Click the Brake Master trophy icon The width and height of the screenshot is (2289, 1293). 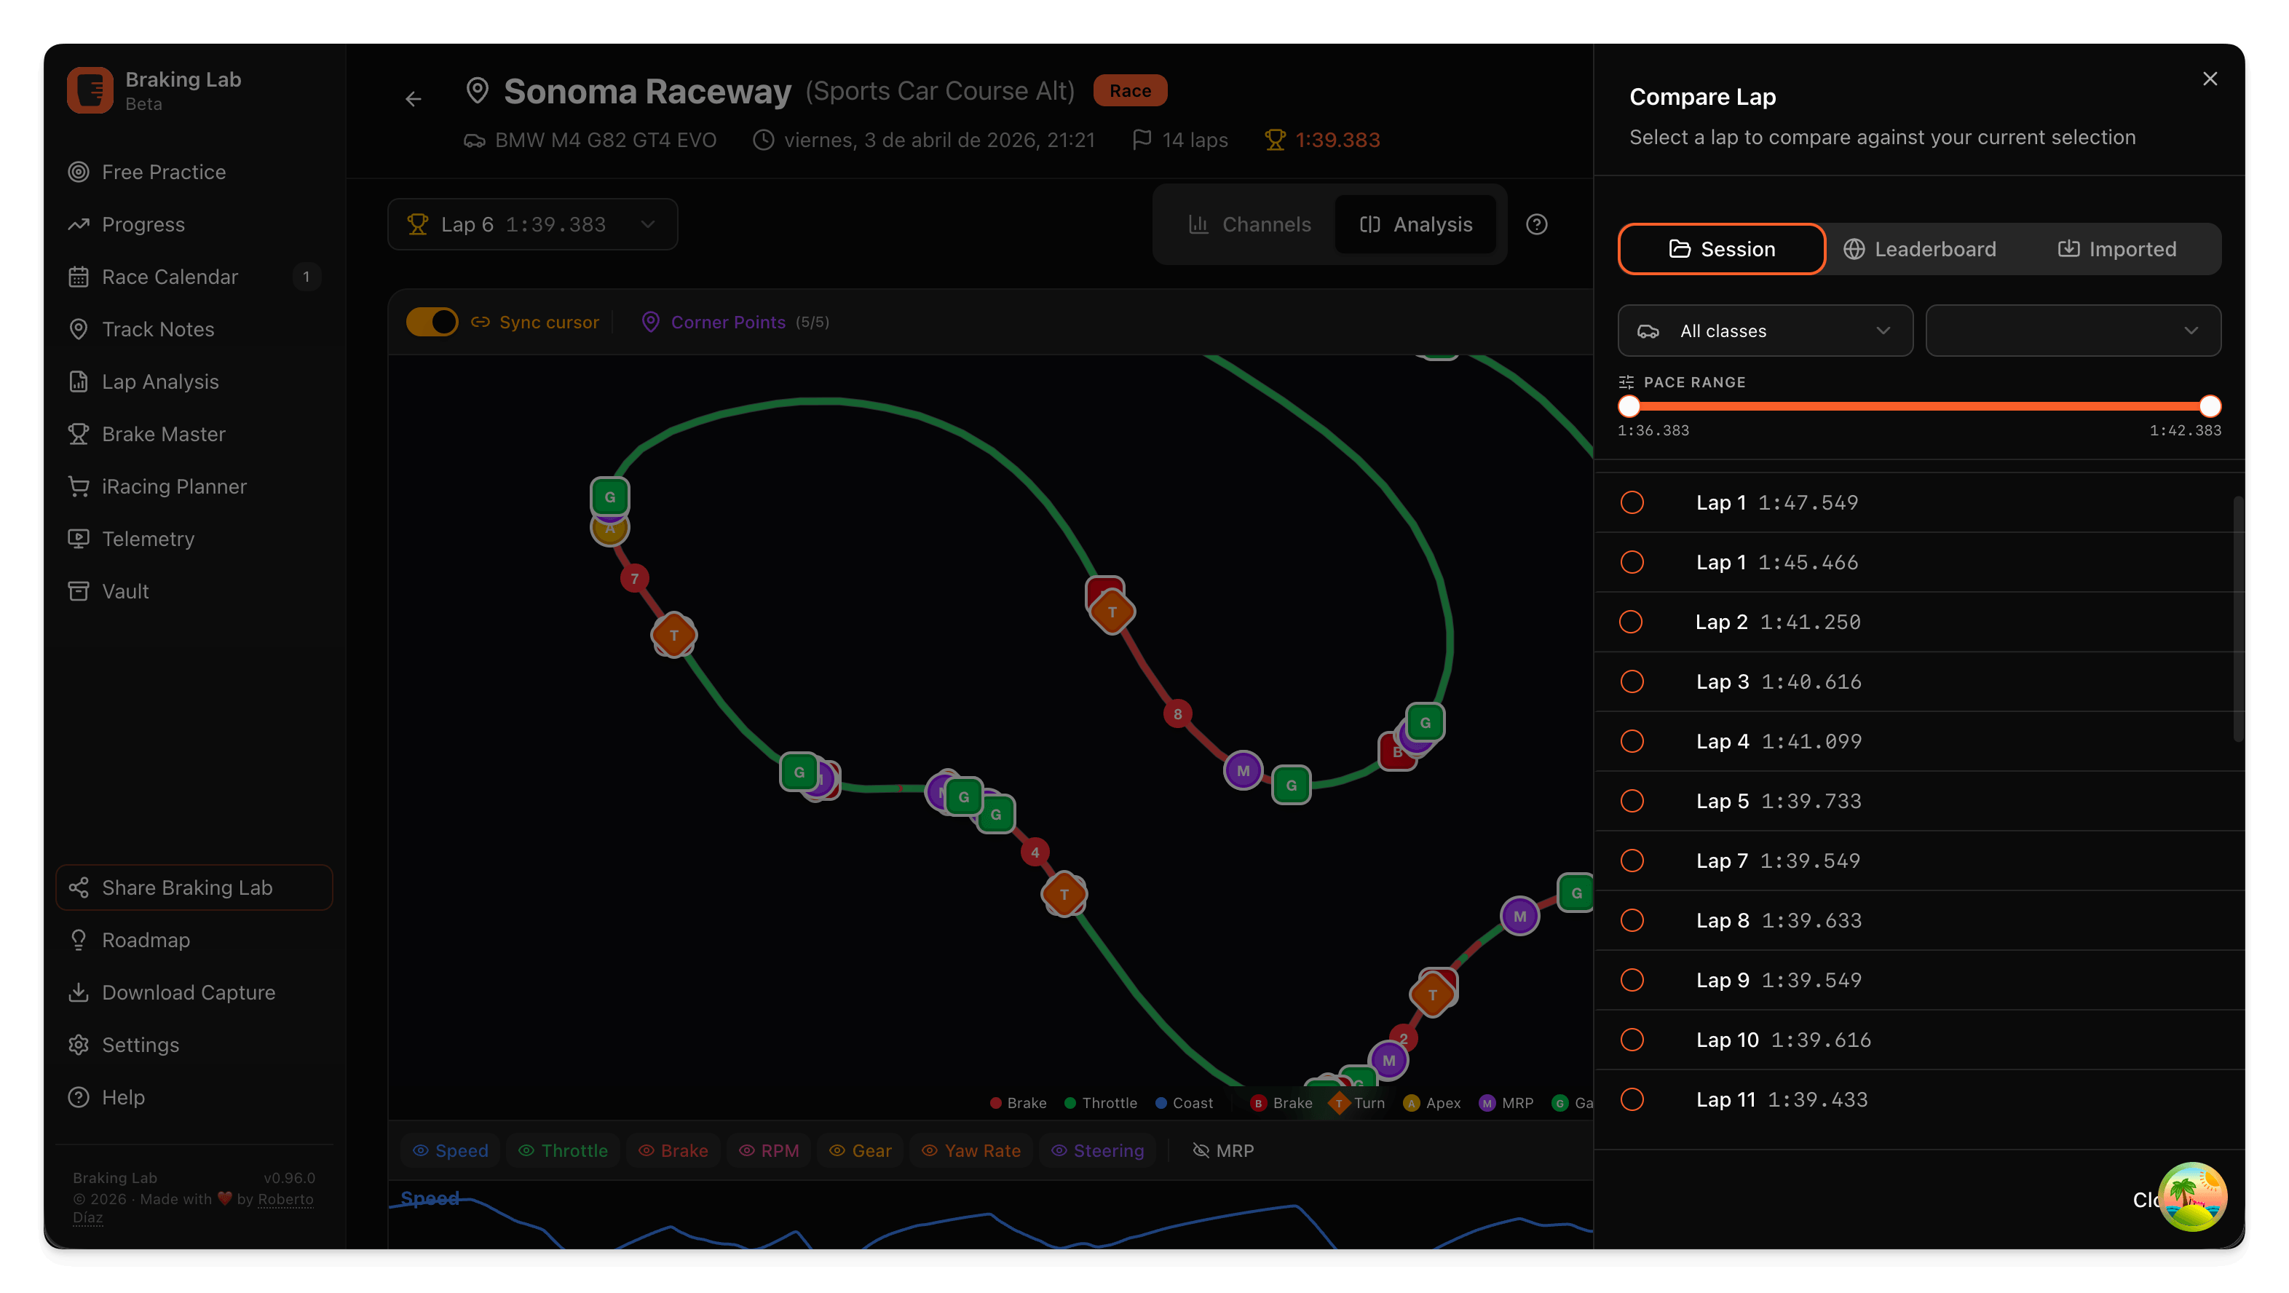78,434
